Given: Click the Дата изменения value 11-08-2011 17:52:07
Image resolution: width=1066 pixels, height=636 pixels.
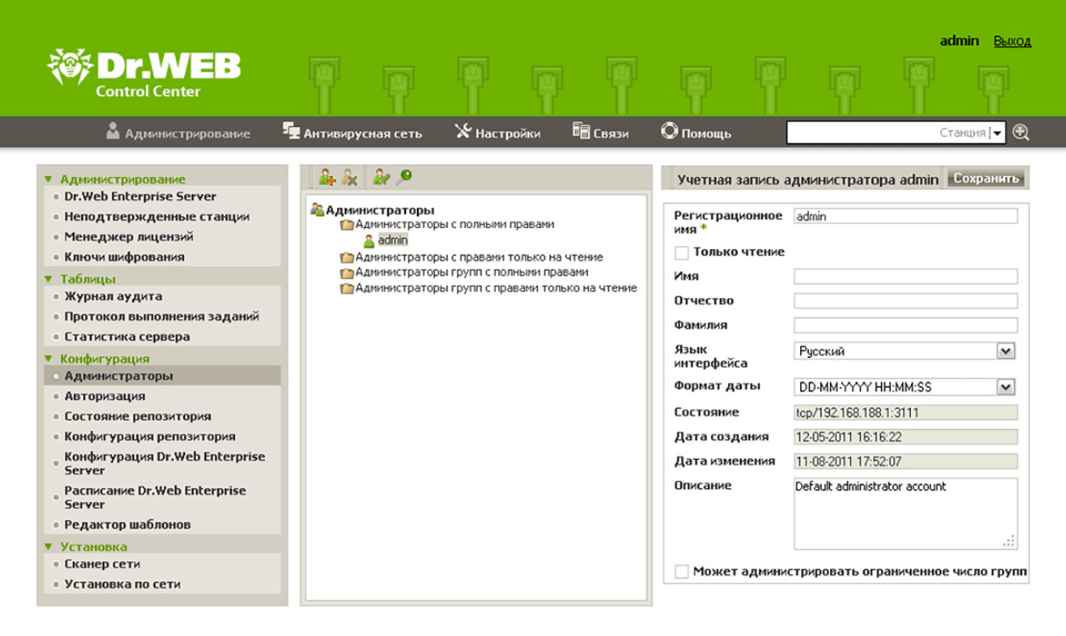Looking at the screenshot, I should coord(905,461).
